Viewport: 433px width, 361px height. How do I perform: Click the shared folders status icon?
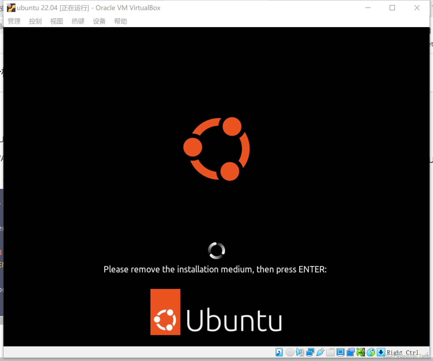(x=330, y=352)
